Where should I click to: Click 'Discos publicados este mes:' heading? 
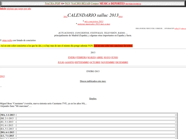[93, 81]
